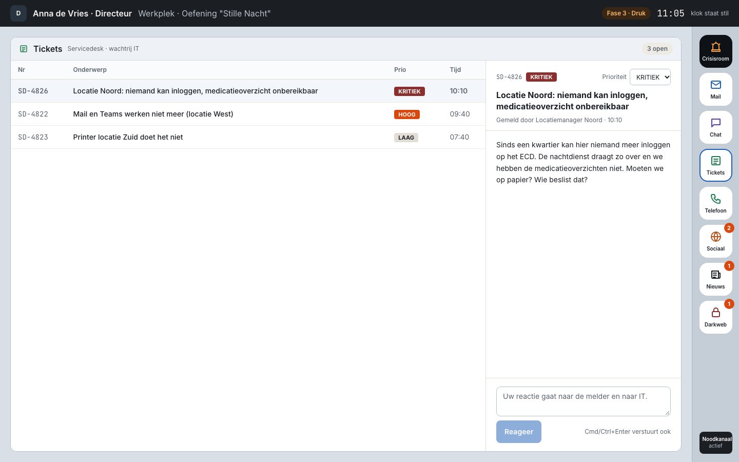The width and height of the screenshot is (739, 462).
Task: Click the KRITIEK badge in detail header
Action: (541, 77)
